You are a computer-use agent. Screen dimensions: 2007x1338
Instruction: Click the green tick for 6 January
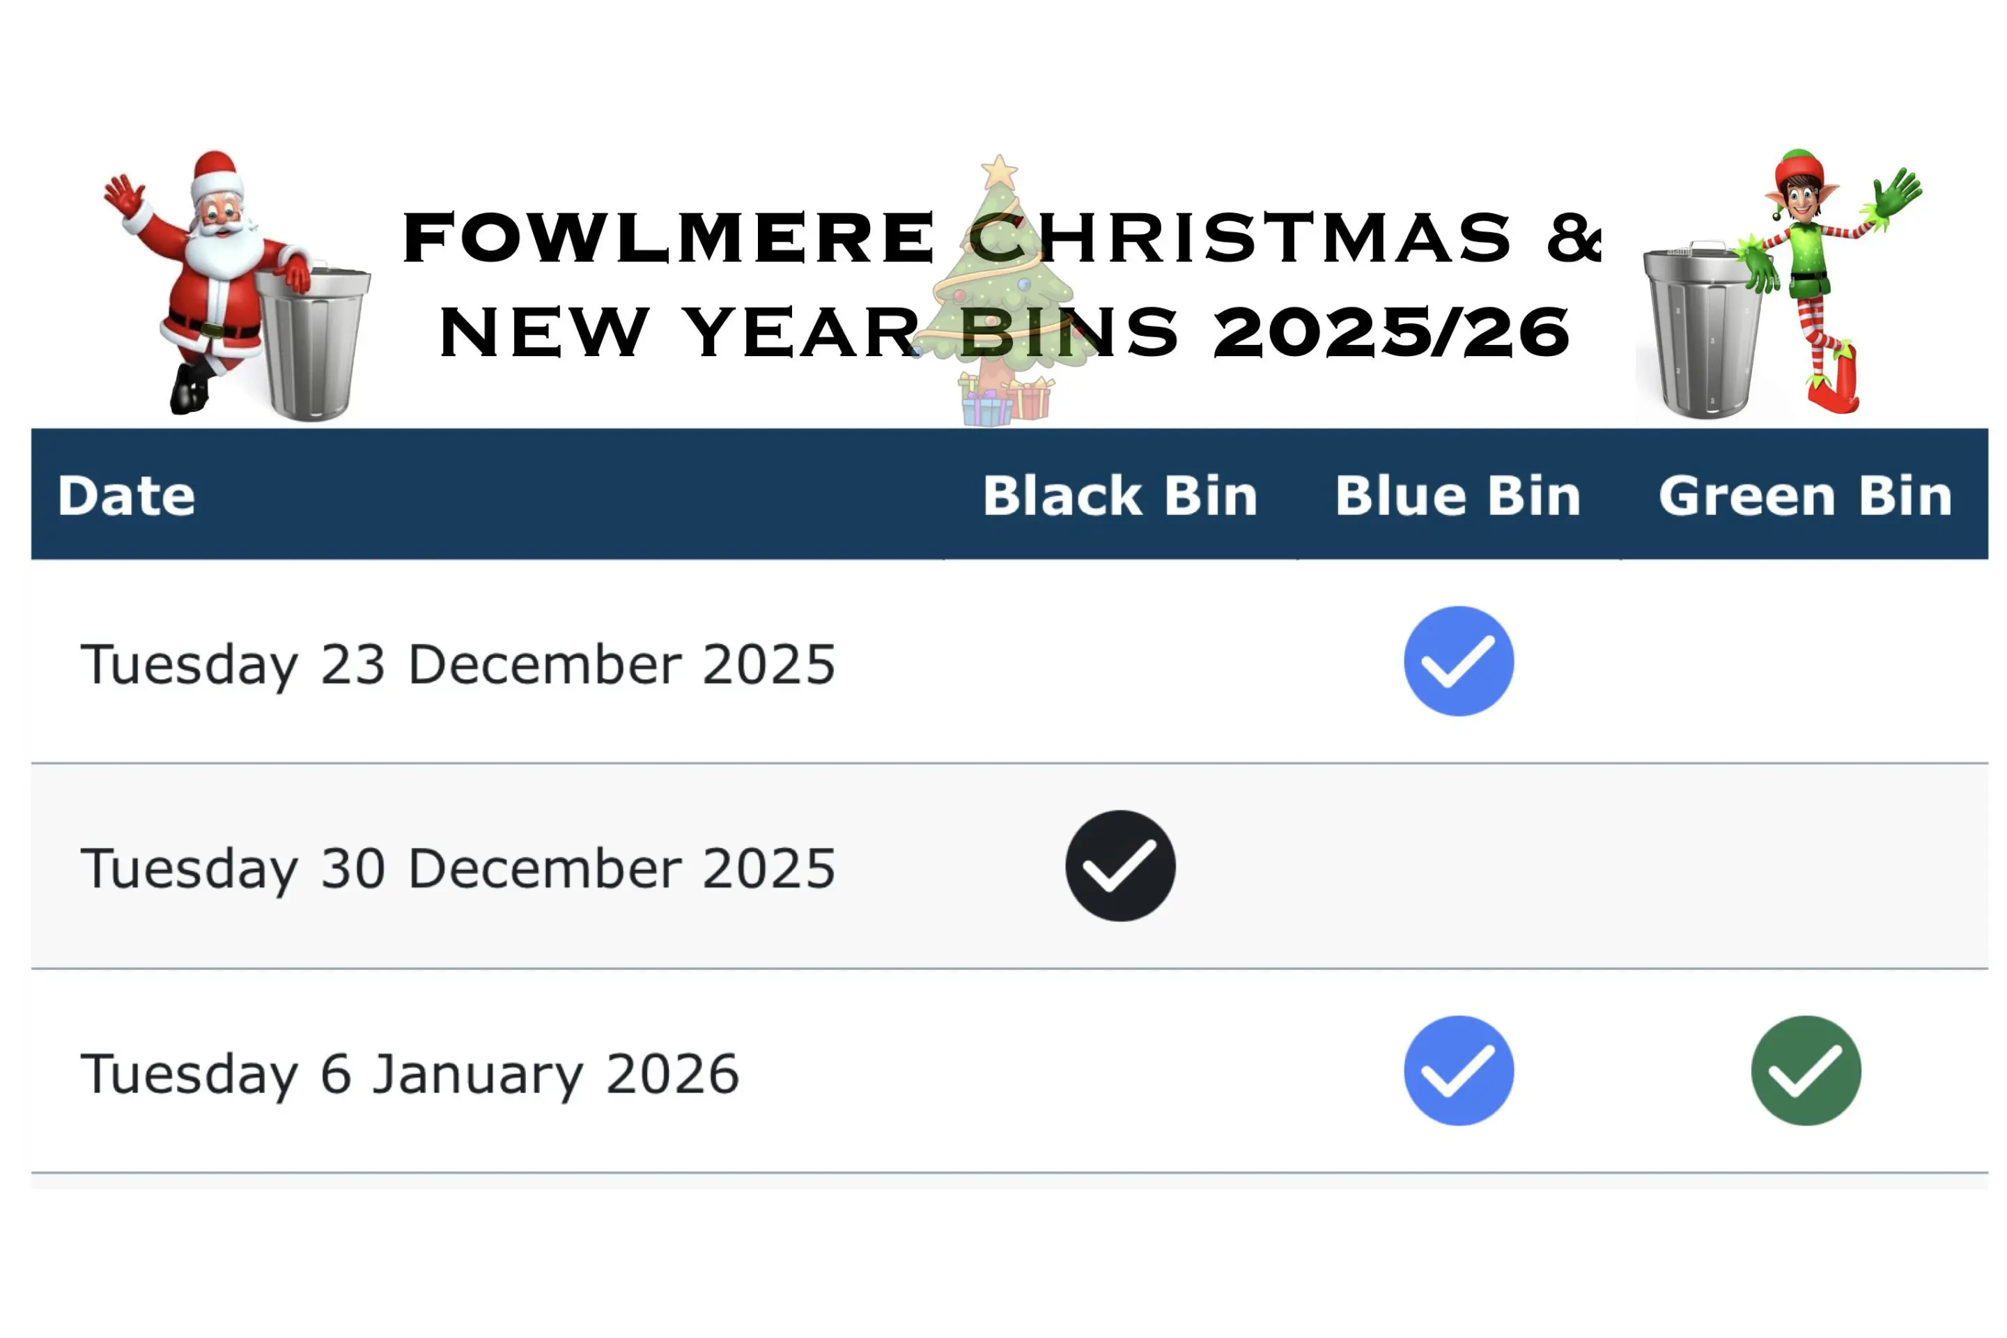1805,1071
